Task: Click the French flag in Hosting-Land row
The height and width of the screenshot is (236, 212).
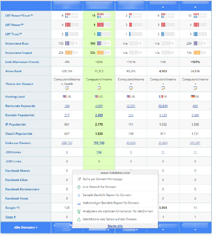Action: click(161, 97)
